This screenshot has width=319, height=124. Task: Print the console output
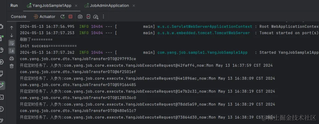tap(12, 59)
